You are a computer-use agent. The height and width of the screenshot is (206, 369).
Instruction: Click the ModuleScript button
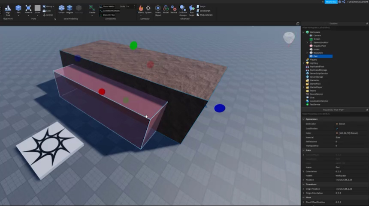(x=205, y=15)
